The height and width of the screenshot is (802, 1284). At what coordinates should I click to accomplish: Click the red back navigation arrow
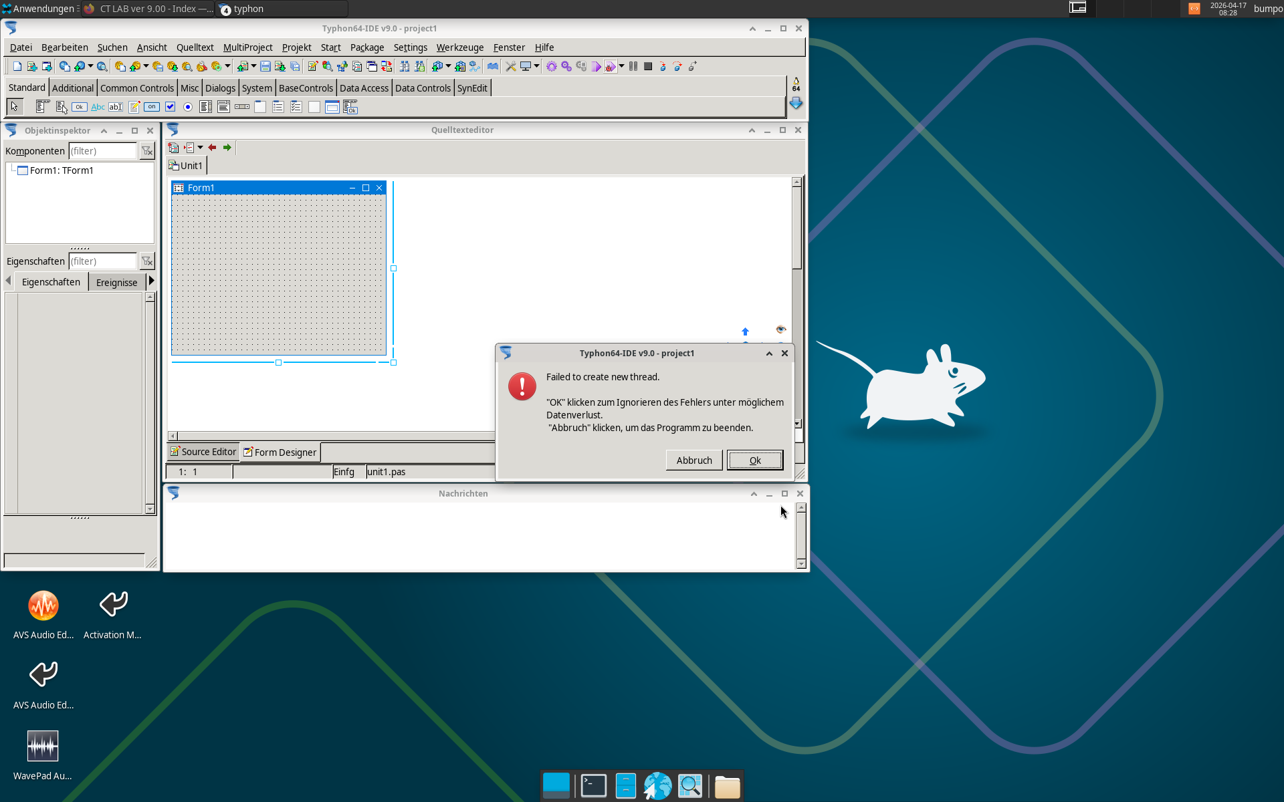[x=212, y=148]
